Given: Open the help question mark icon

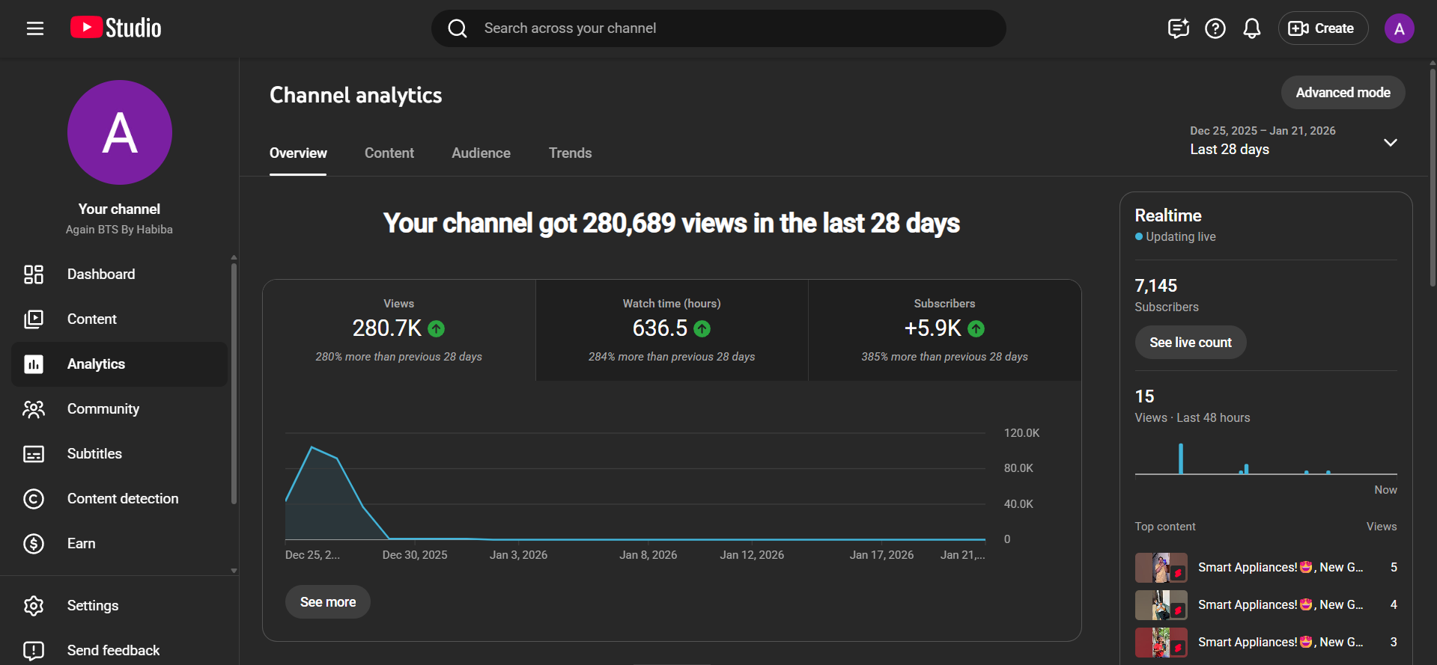Looking at the screenshot, I should (1215, 28).
